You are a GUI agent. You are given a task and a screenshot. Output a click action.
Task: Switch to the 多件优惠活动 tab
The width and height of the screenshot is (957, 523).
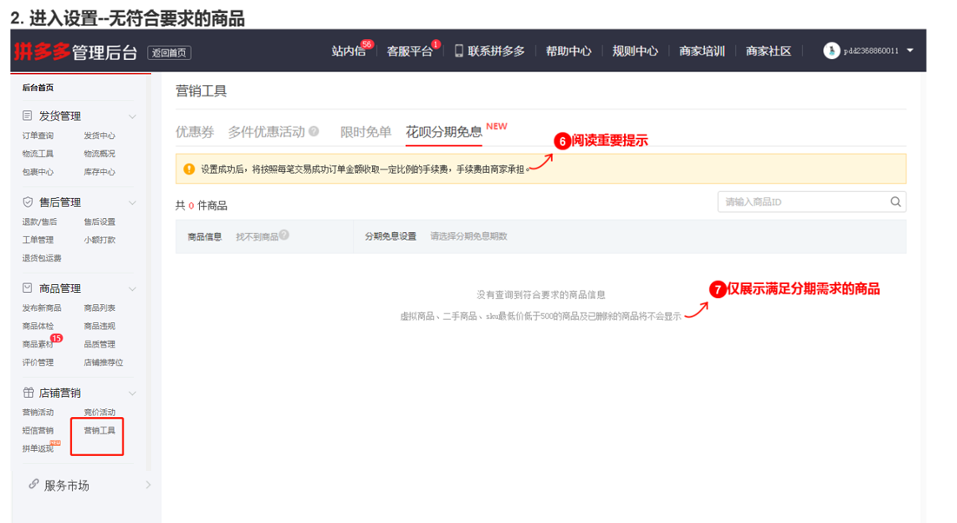point(266,132)
